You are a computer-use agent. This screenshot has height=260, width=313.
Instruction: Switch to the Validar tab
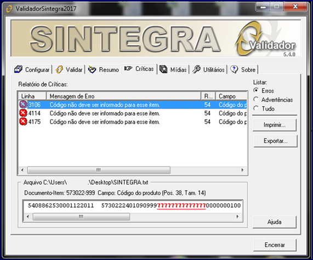(69, 70)
